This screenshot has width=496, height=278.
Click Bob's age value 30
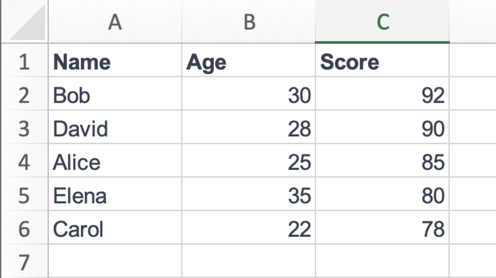point(248,93)
